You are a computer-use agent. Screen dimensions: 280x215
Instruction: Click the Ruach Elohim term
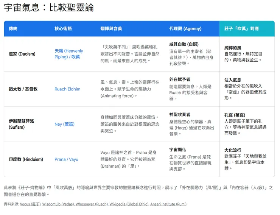[67, 89]
